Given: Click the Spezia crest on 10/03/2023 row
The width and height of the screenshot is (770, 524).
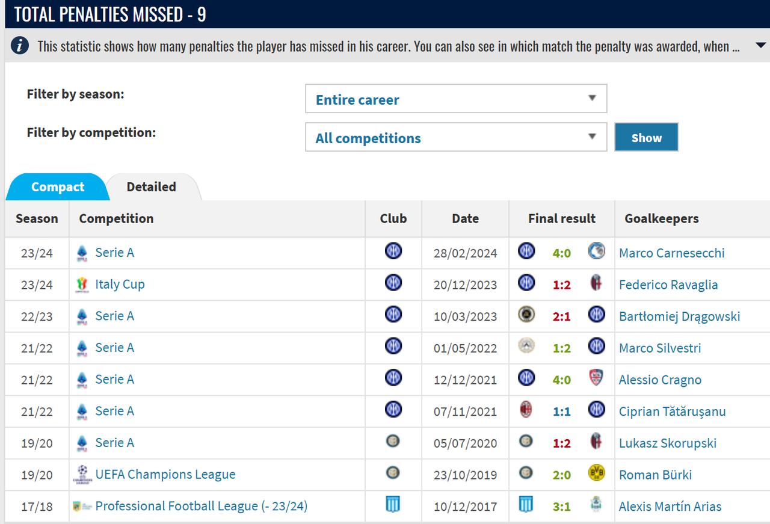Looking at the screenshot, I should click(x=526, y=315).
